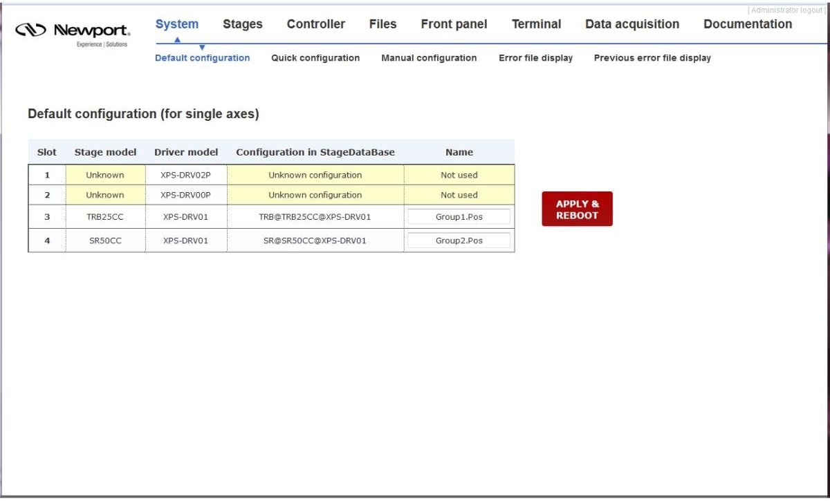
Task: Click Configuration in StageDataBase header
Action: coord(315,152)
